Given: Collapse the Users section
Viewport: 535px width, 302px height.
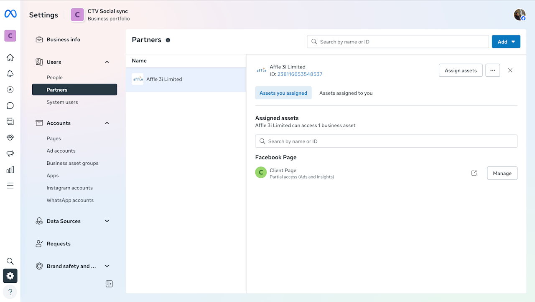Looking at the screenshot, I should click(107, 62).
